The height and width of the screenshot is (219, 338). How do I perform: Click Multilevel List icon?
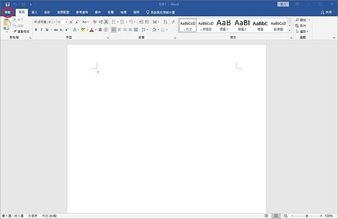click(x=131, y=22)
